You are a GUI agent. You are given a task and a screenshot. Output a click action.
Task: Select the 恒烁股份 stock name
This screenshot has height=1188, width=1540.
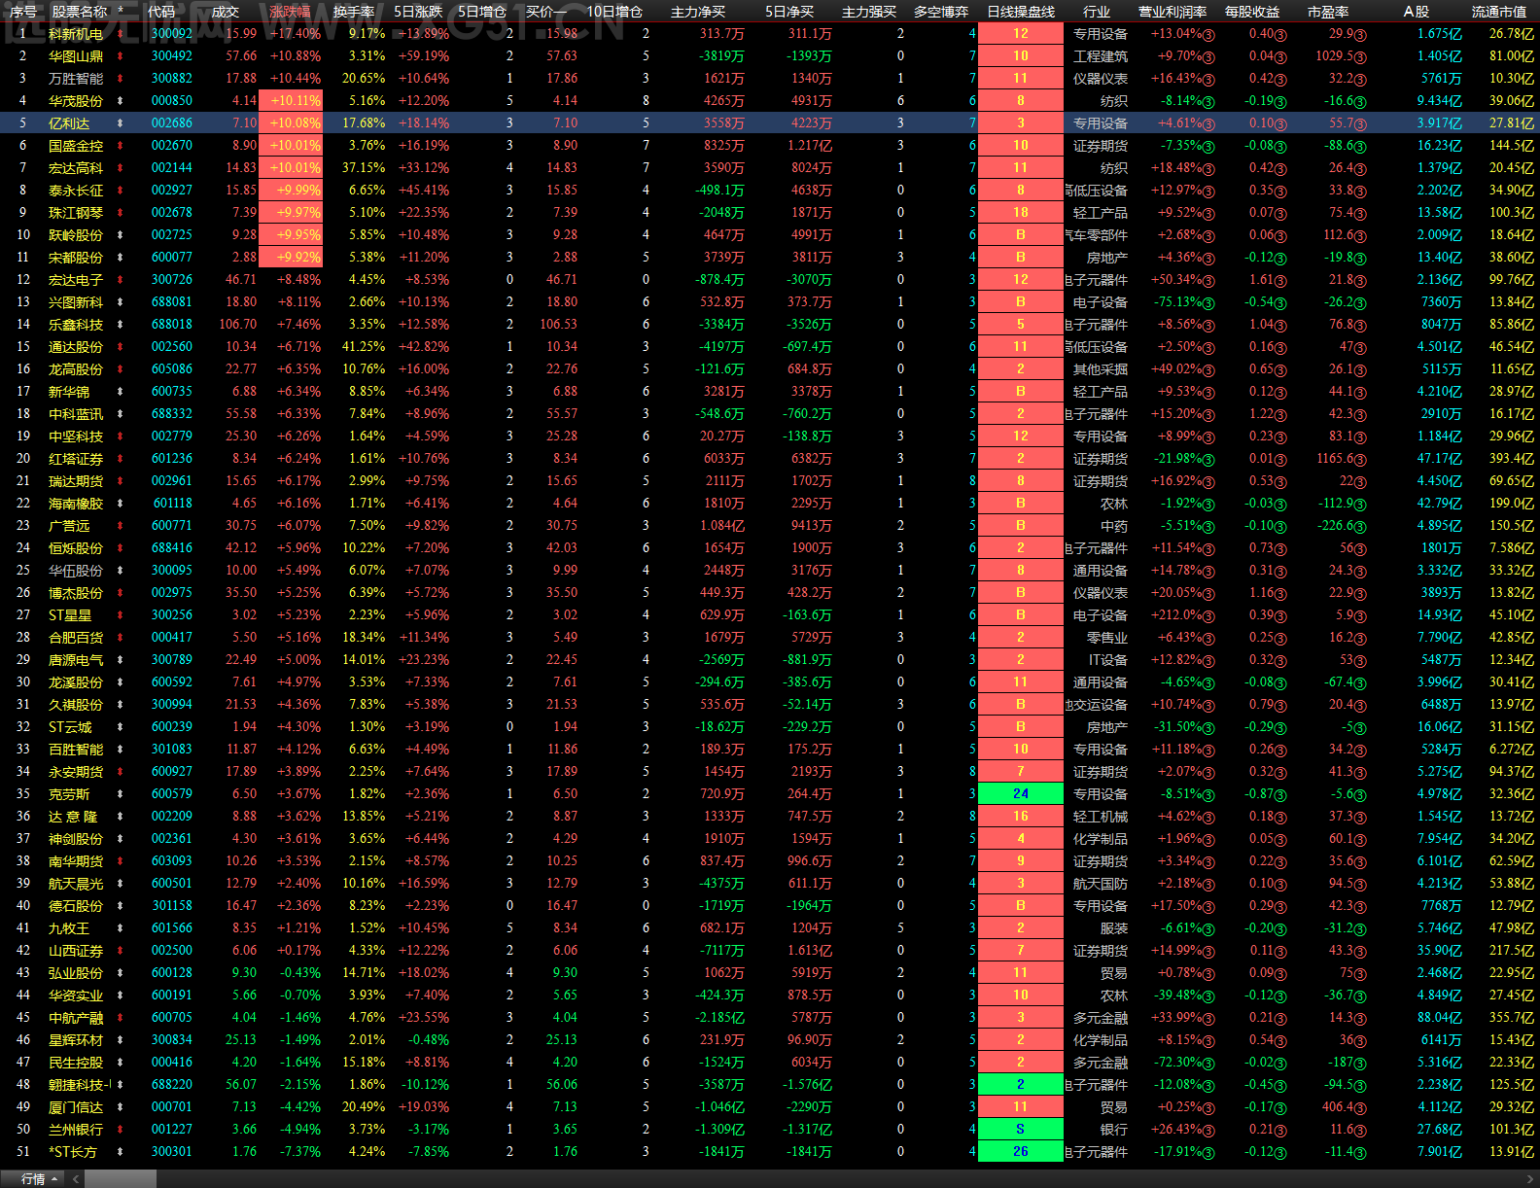coord(76,548)
